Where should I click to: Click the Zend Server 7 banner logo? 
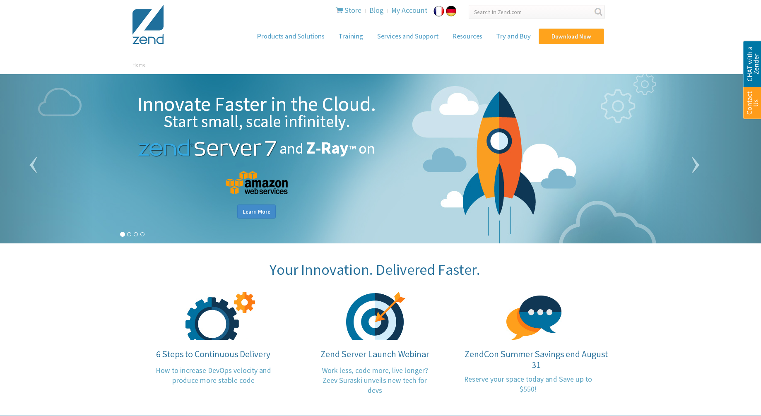click(207, 148)
